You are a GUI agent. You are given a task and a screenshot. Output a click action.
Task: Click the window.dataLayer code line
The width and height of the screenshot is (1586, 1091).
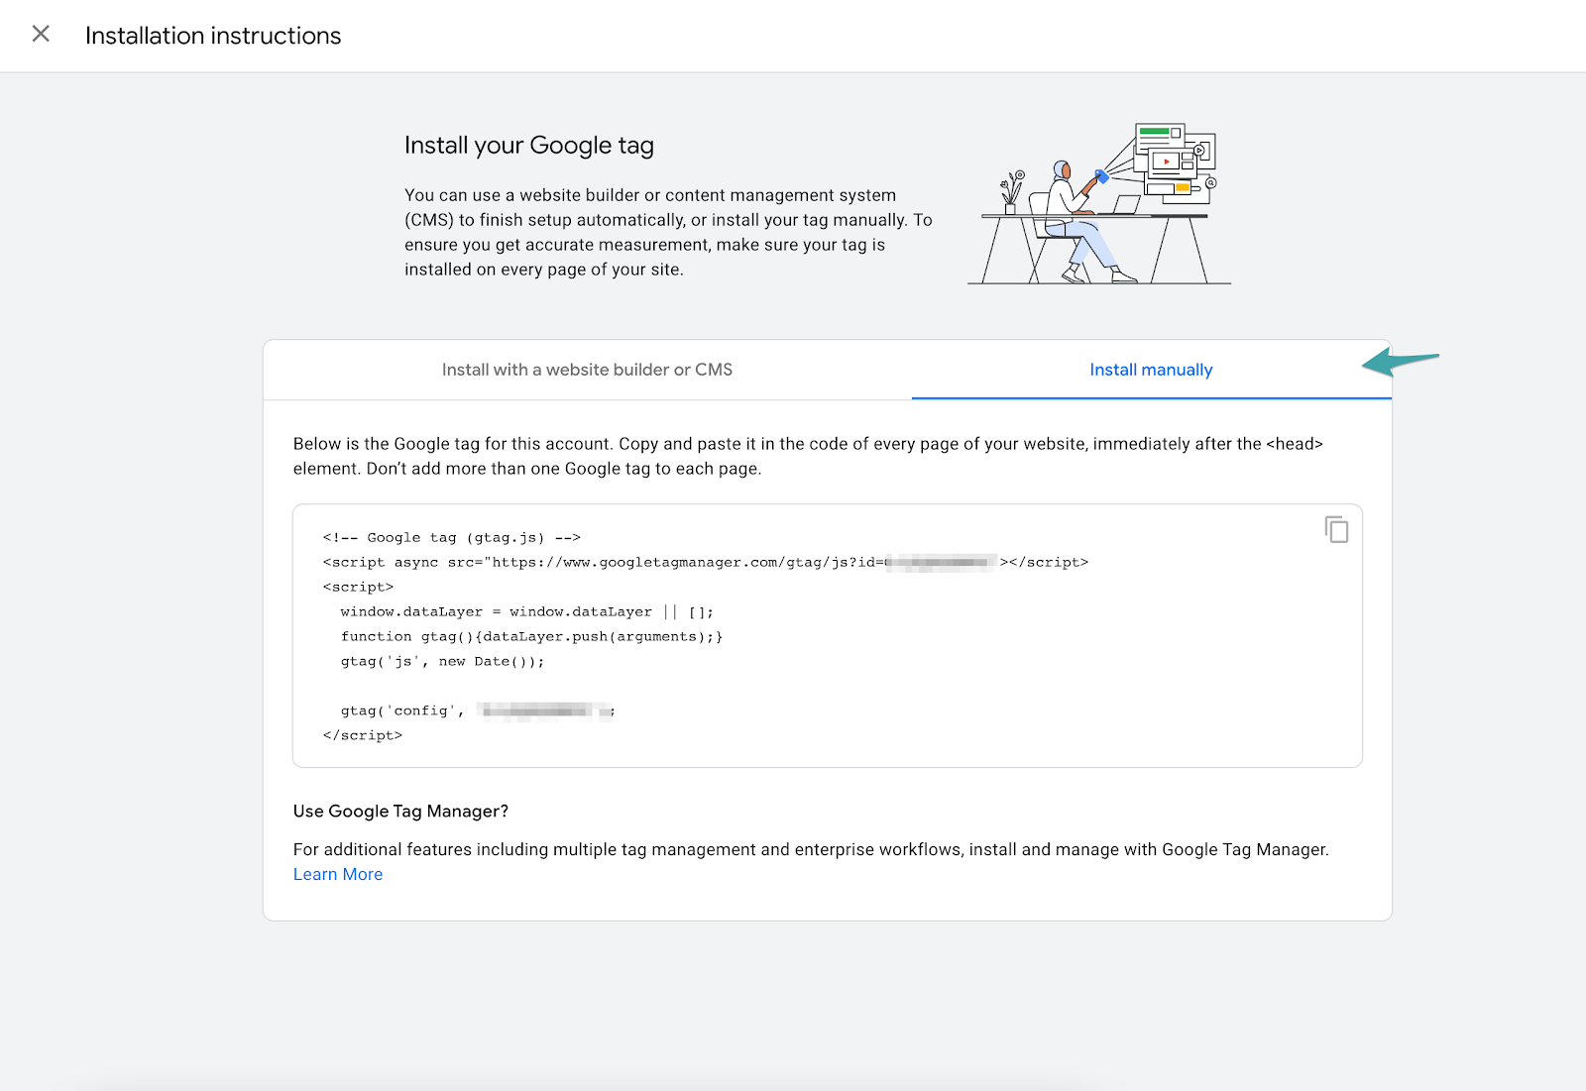point(525,611)
